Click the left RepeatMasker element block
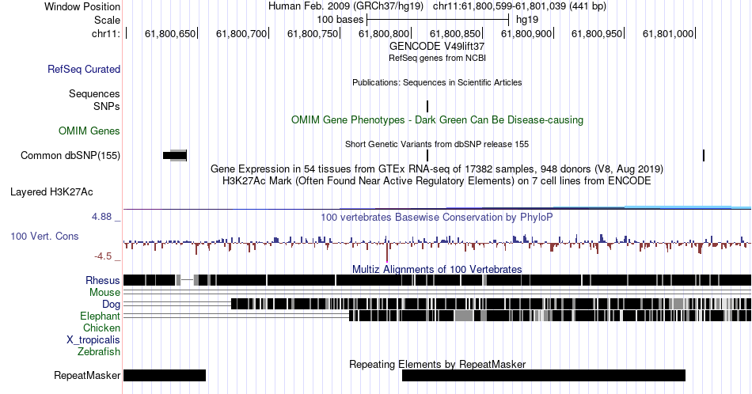The width and height of the screenshot is (752, 394). click(165, 375)
